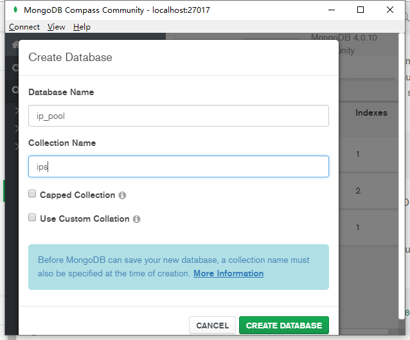Enable the Capped Collection checkbox
The image size is (410, 340).
32,193
